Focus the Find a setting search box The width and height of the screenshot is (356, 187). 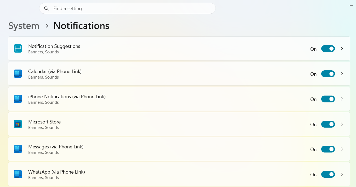[127, 8]
